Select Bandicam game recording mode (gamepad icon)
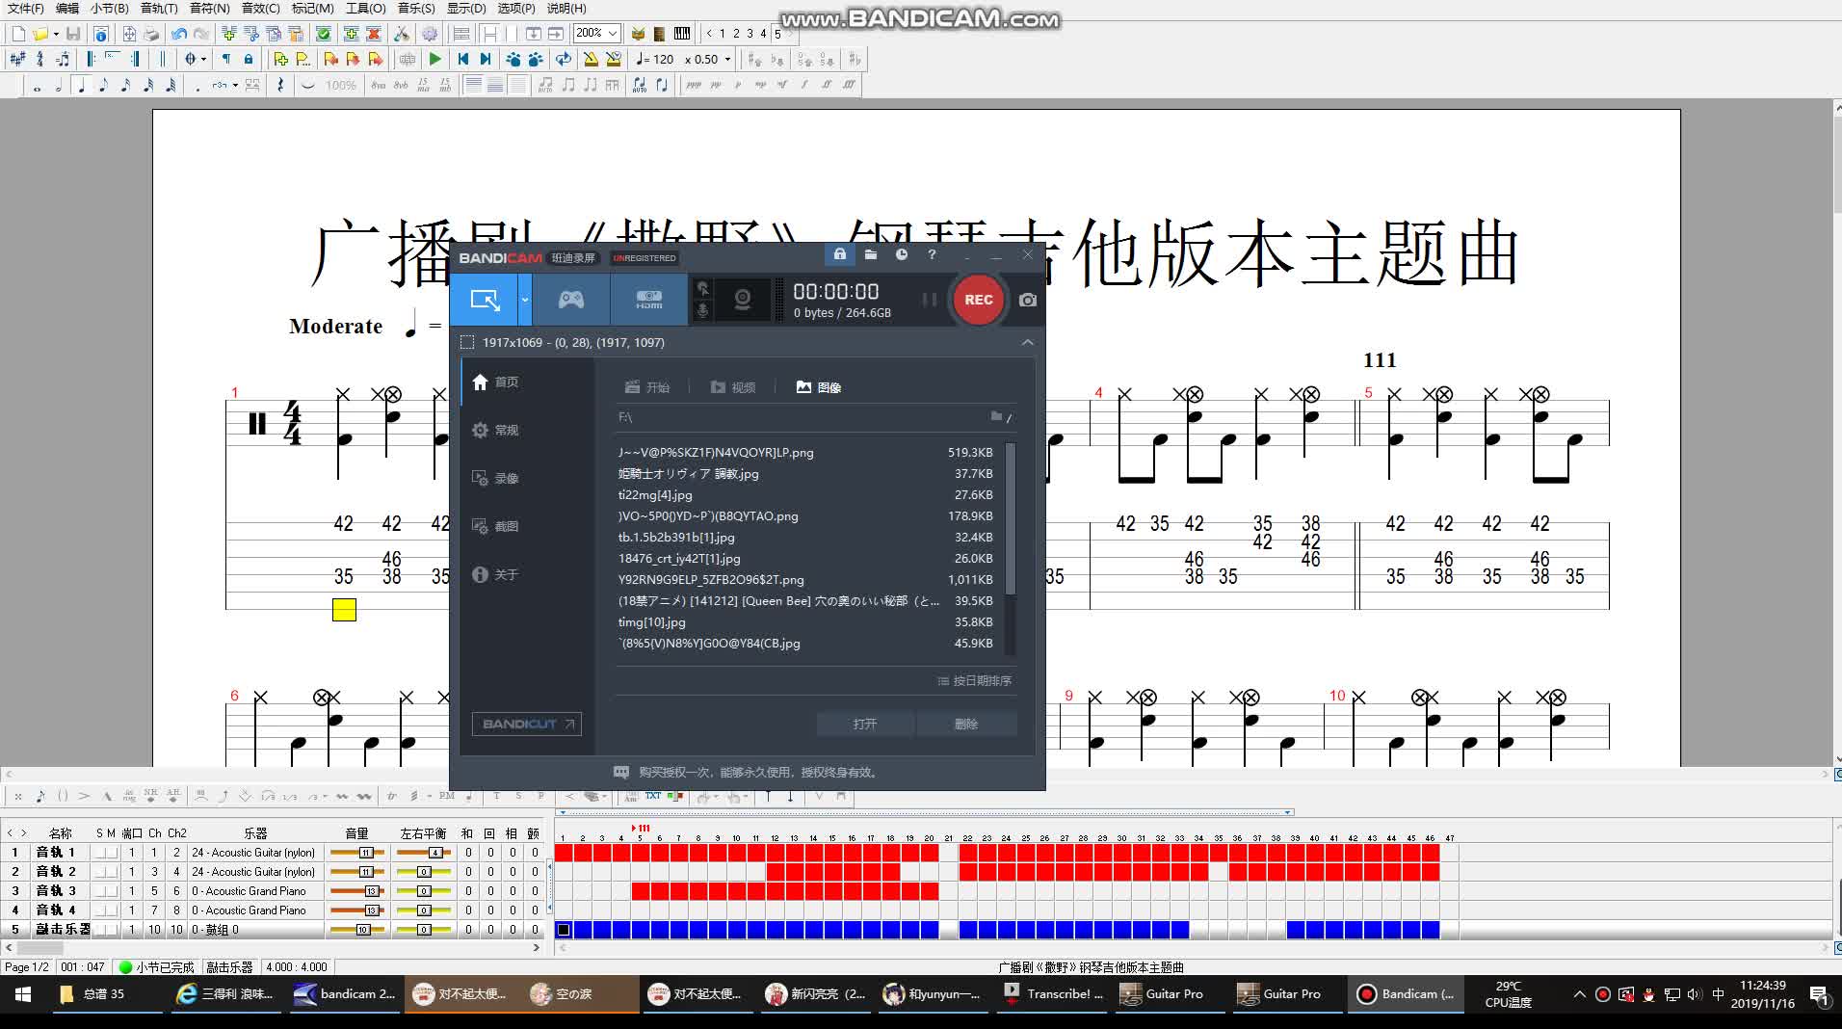Screen dimensions: 1842x1029 point(571,300)
